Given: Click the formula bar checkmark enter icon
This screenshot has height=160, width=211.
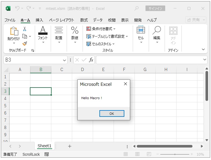Looking at the screenshot, I should click(x=84, y=60).
